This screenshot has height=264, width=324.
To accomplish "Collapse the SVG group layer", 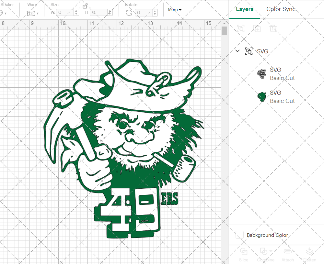I will (x=237, y=51).
